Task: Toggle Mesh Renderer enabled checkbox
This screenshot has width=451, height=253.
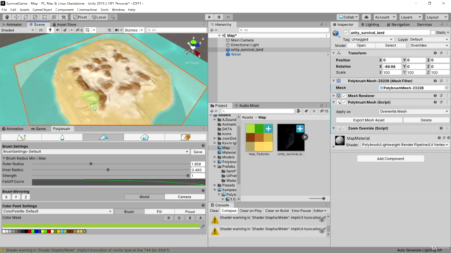Action: coord(345,96)
